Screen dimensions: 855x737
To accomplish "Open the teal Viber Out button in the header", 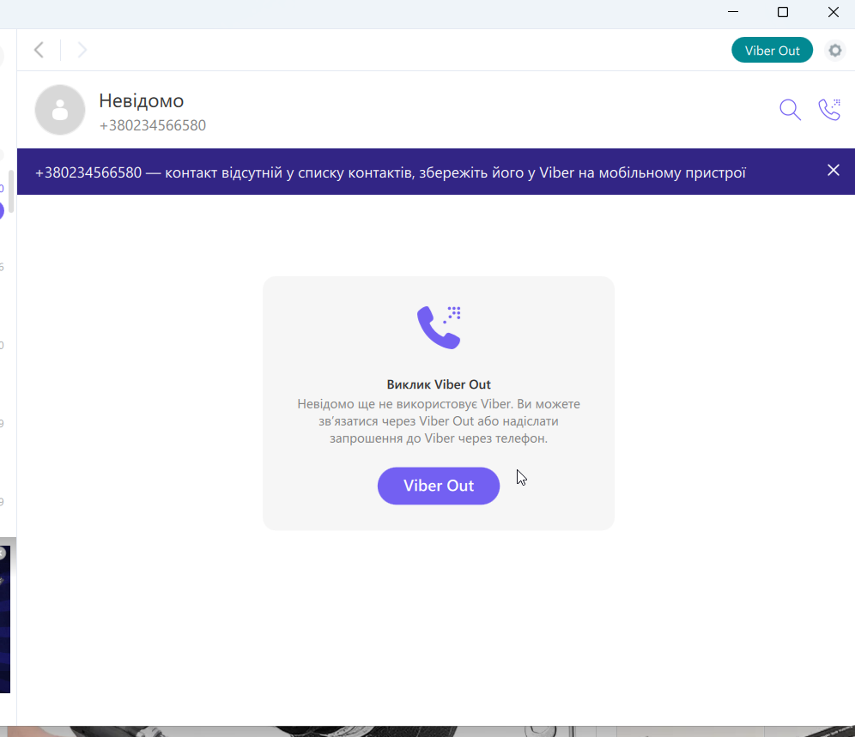I will pos(772,50).
